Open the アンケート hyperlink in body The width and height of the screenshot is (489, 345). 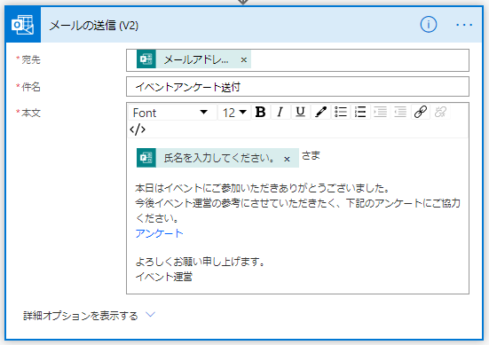tap(159, 233)
